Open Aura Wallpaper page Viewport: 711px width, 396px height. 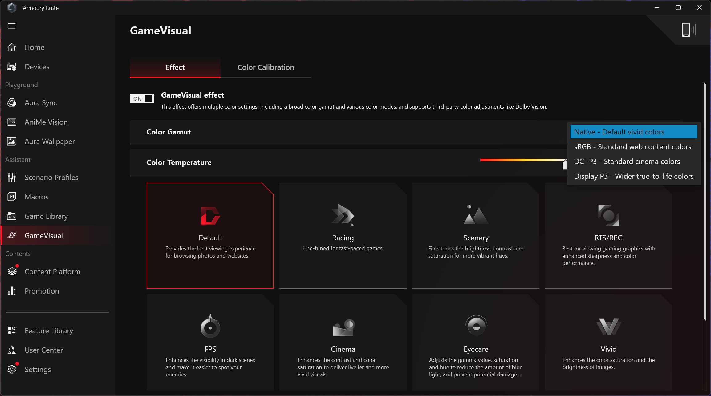click(50, 142)
